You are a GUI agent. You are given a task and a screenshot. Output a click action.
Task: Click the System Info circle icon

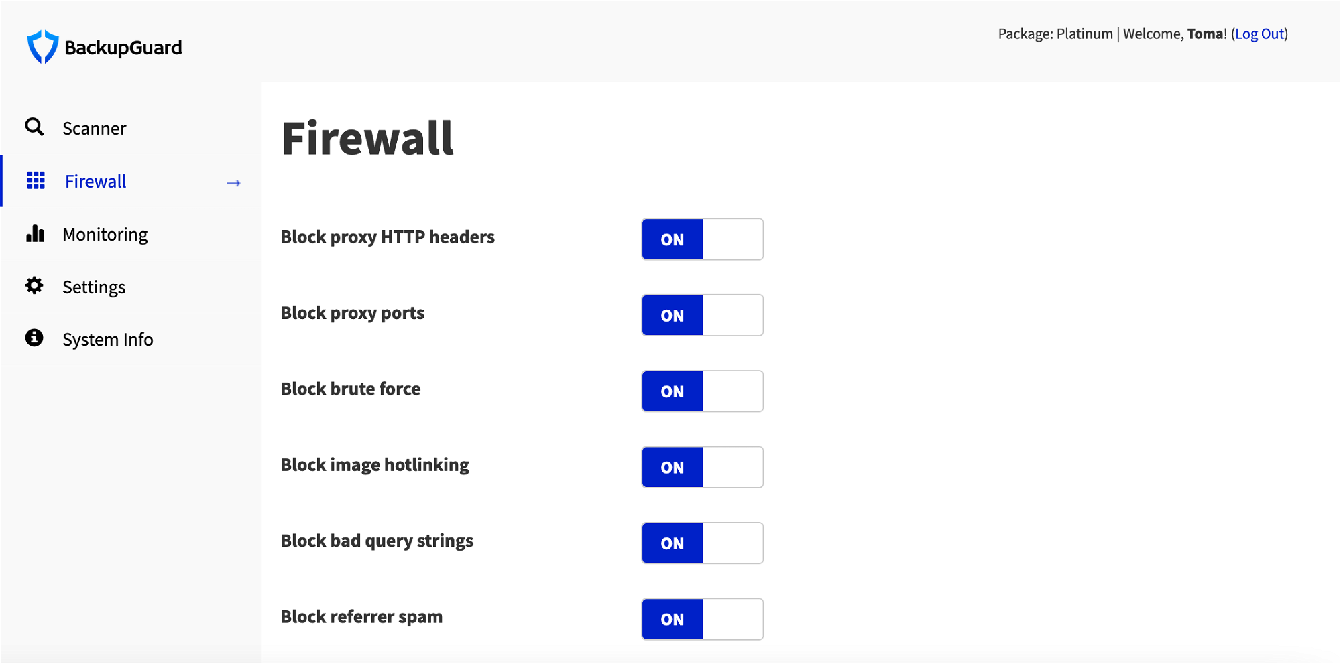tap(34, 338)
